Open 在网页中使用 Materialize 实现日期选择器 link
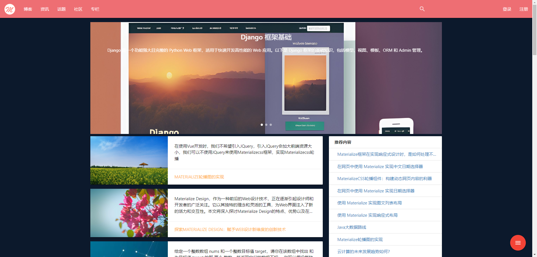This screenshot has height=257, width=537. coord(376,191)
